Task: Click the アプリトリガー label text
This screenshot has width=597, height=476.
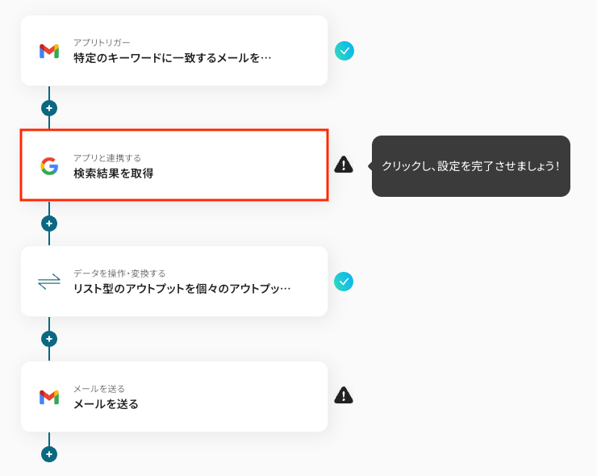Action: click(102, 42)
